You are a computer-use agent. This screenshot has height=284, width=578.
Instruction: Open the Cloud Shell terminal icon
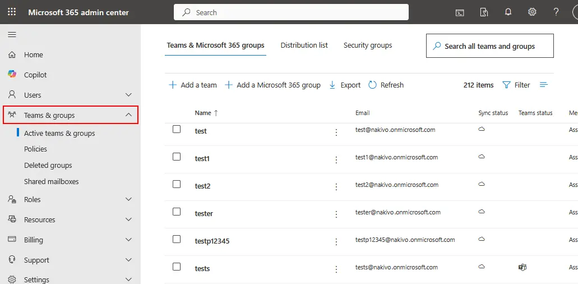click(459, 12)
